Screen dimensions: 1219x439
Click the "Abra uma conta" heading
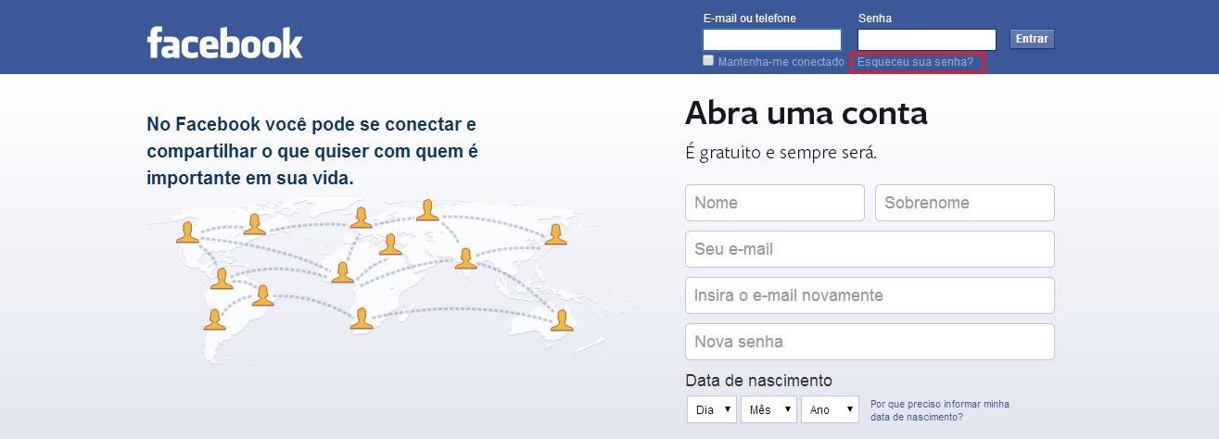click(x=806, y=114)
